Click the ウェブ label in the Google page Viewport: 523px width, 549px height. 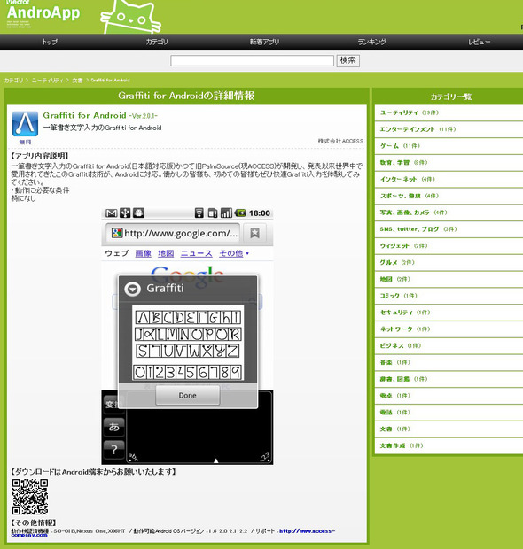[117, 253]
